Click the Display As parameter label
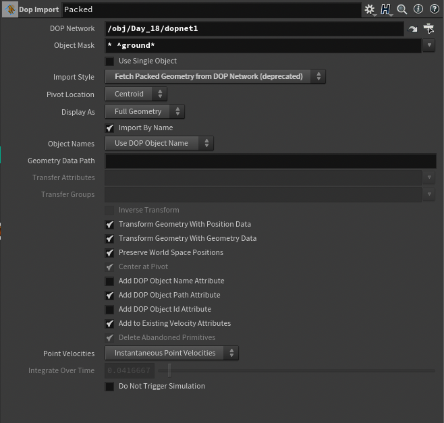Viewport: 444px width, 423px height. pos(78,112)
